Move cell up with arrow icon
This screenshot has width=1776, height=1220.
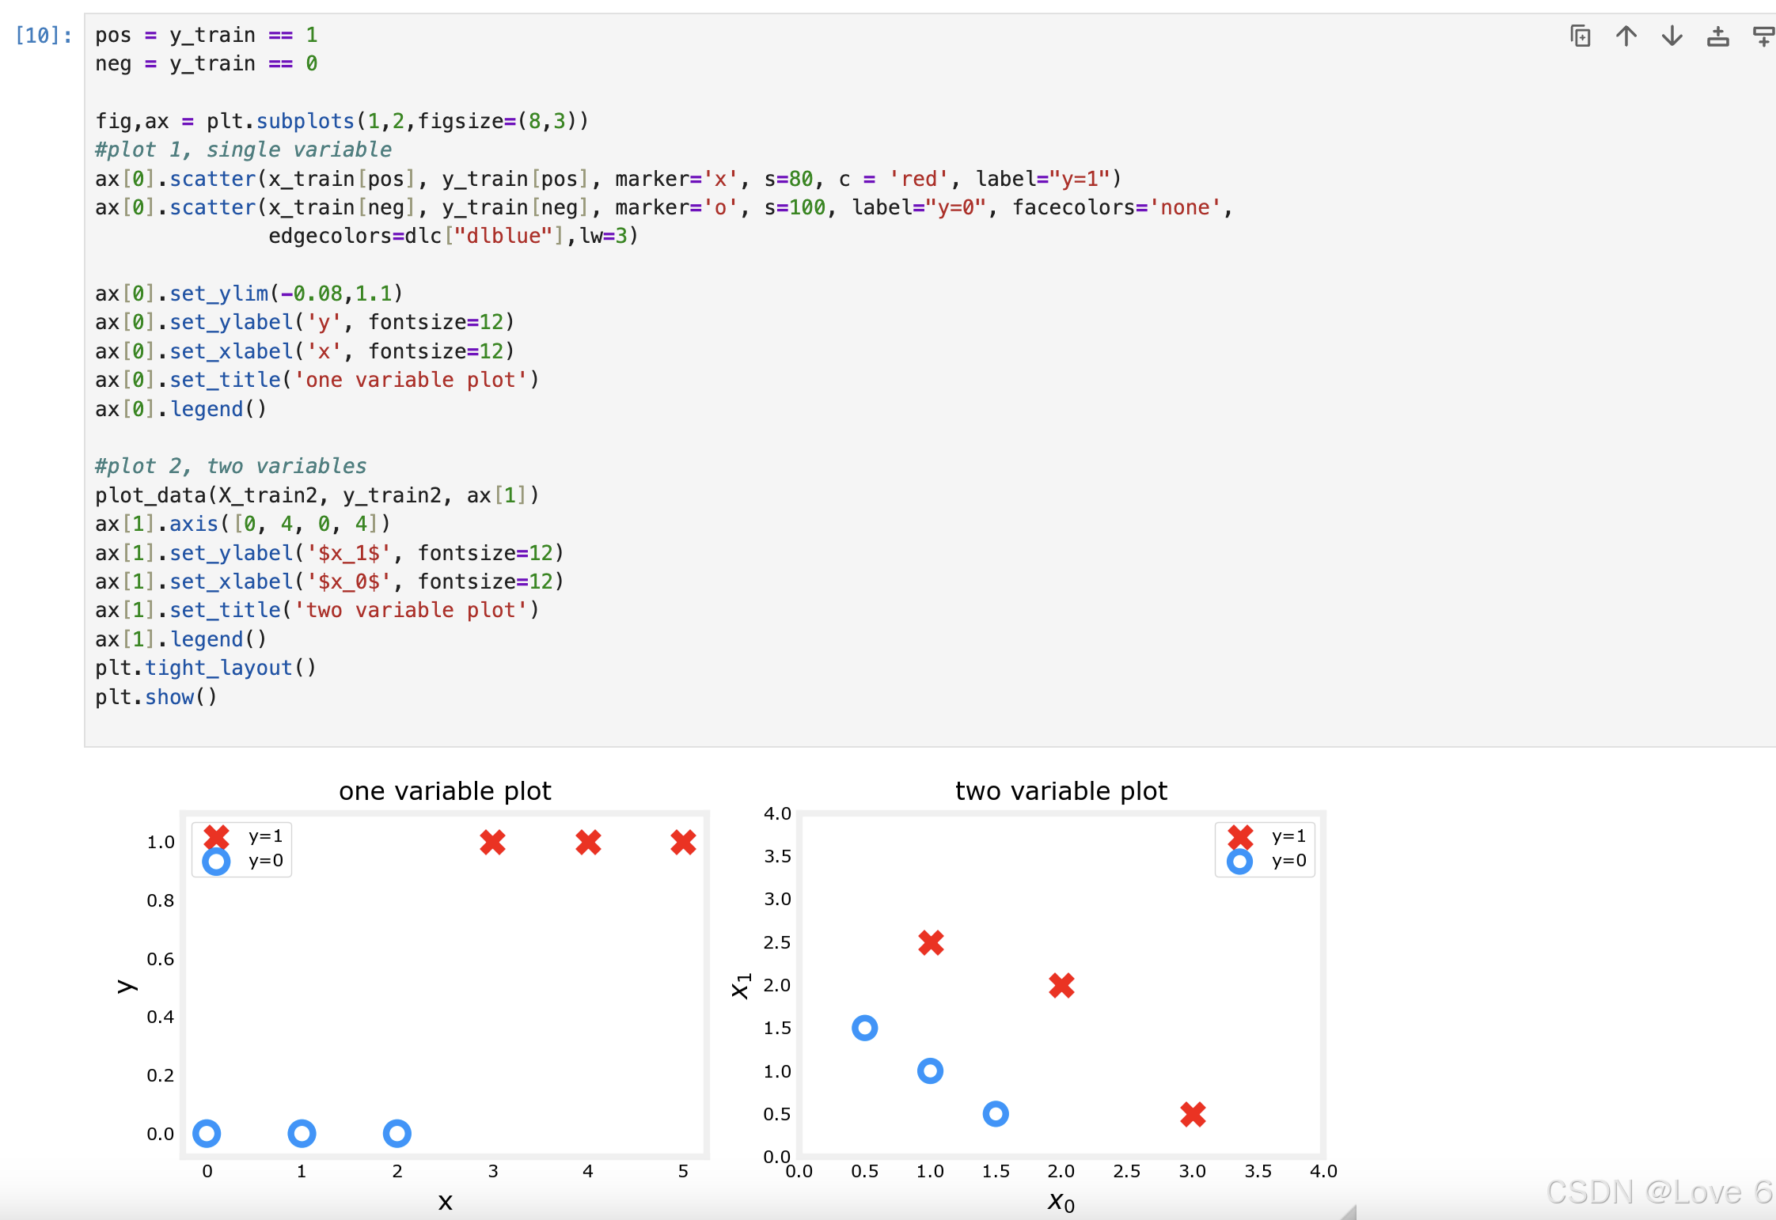tap(1626, 36)
